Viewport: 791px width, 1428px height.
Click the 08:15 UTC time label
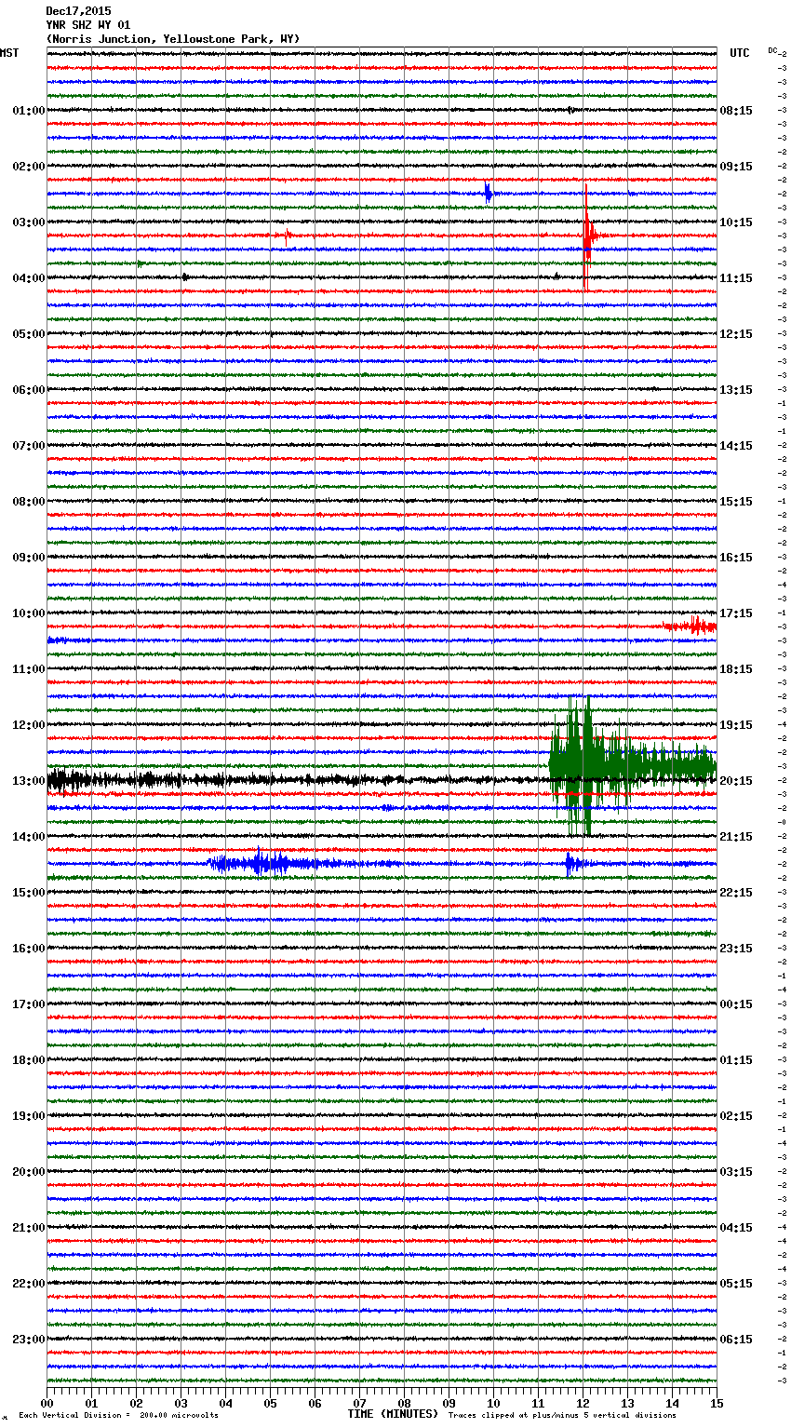click(736, 111)
